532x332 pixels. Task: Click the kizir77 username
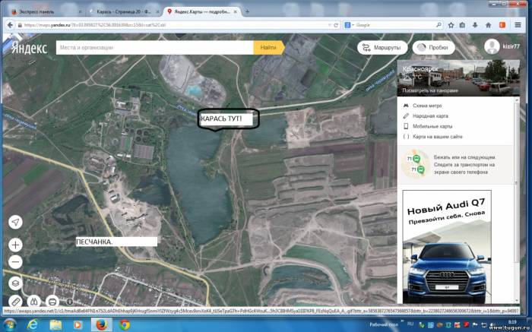[511, 47]
